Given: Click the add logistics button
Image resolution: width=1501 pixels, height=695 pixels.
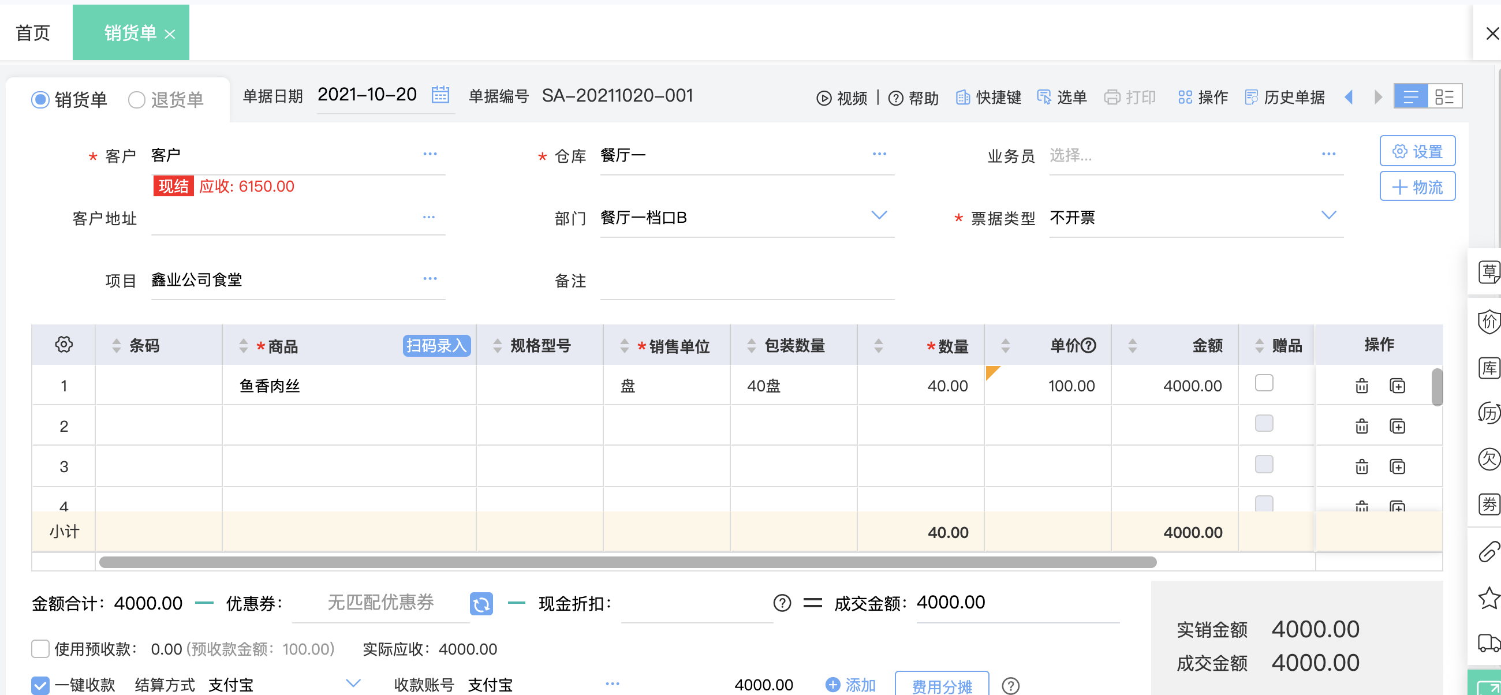Looking at the screenshot, I should (1417, 186).
